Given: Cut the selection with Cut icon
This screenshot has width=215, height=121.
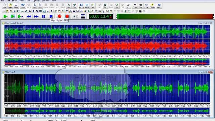Looking at the screenshot, I should click(x=34, y=6).
